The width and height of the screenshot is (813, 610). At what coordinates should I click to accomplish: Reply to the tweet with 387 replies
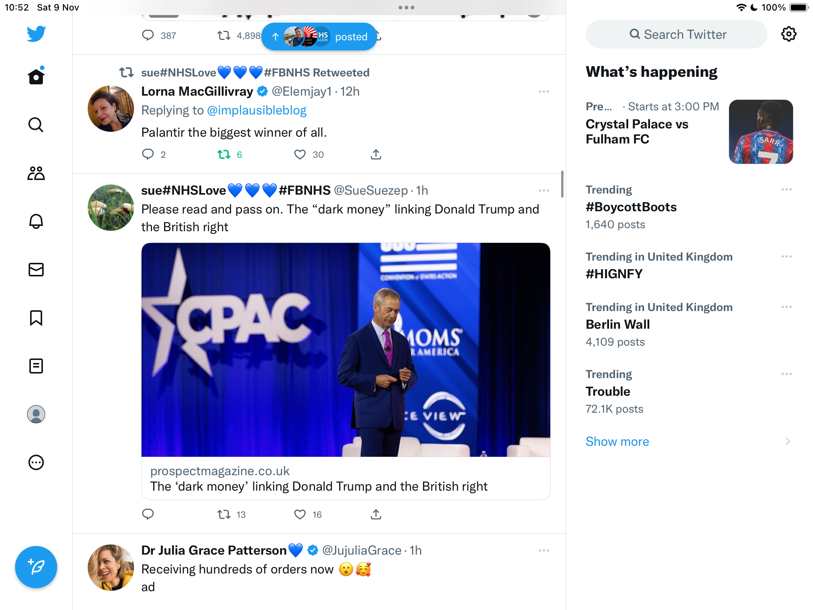click(x=148, y=35)
